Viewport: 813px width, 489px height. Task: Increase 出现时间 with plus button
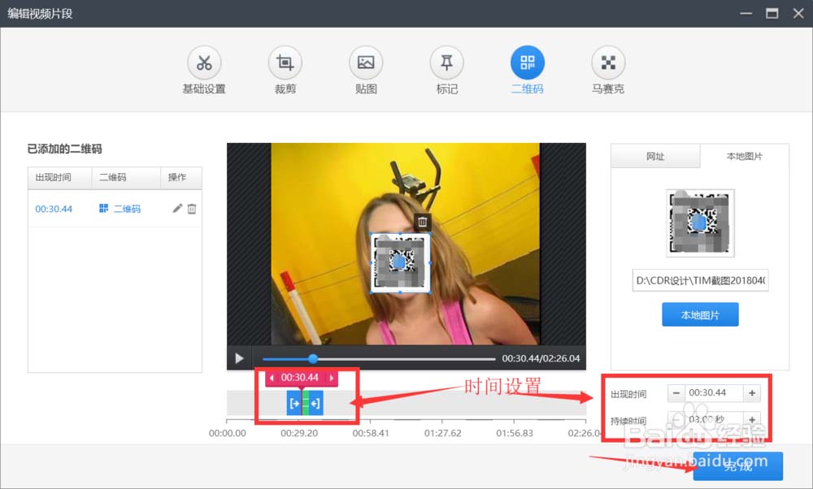752,393
